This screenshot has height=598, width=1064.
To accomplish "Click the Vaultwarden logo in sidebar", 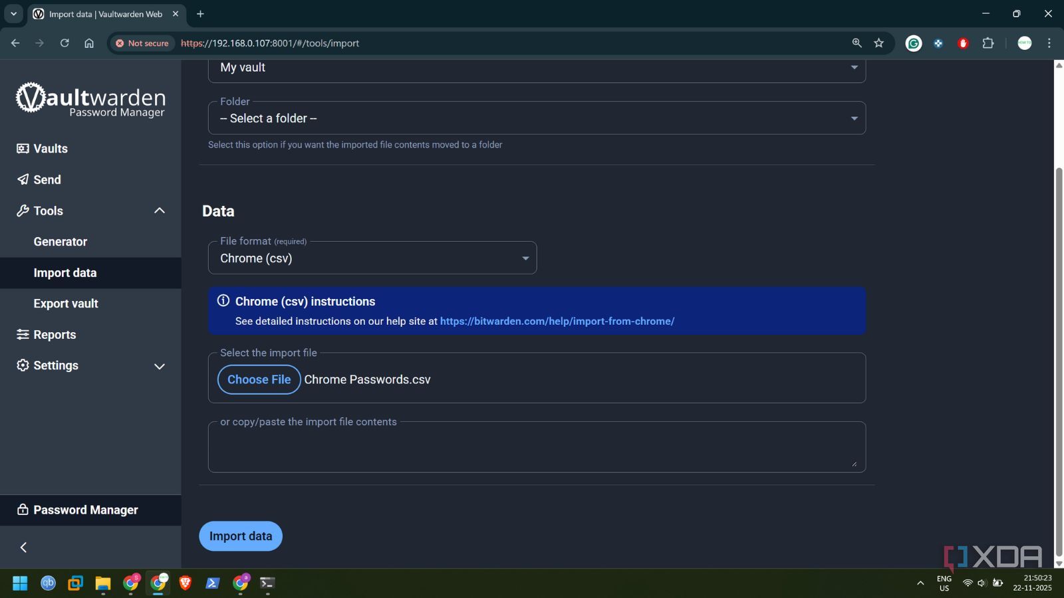I will pyautogui.click(x=90, y=100).
